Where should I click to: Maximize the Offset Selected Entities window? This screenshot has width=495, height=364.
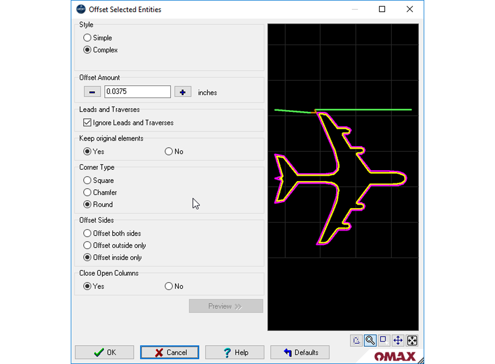[382, 9]
